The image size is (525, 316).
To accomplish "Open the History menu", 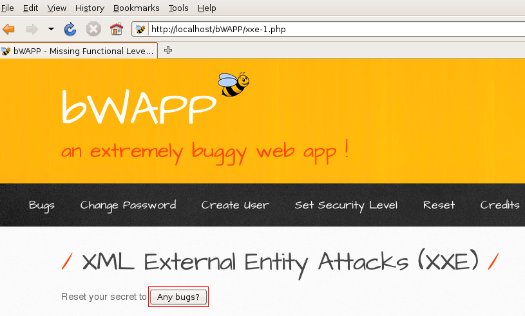I will (90, 8).
